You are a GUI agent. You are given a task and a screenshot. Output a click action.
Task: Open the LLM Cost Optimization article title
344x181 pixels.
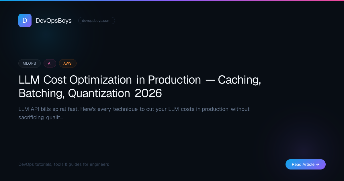140,86
